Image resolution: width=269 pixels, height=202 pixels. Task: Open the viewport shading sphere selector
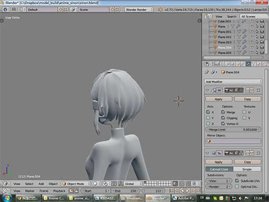coord(96,184)
